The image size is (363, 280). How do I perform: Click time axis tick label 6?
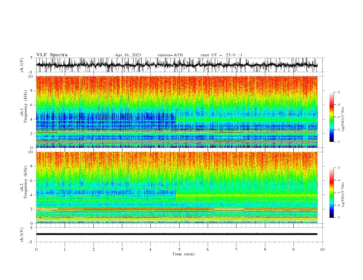[x=208, y=249]
